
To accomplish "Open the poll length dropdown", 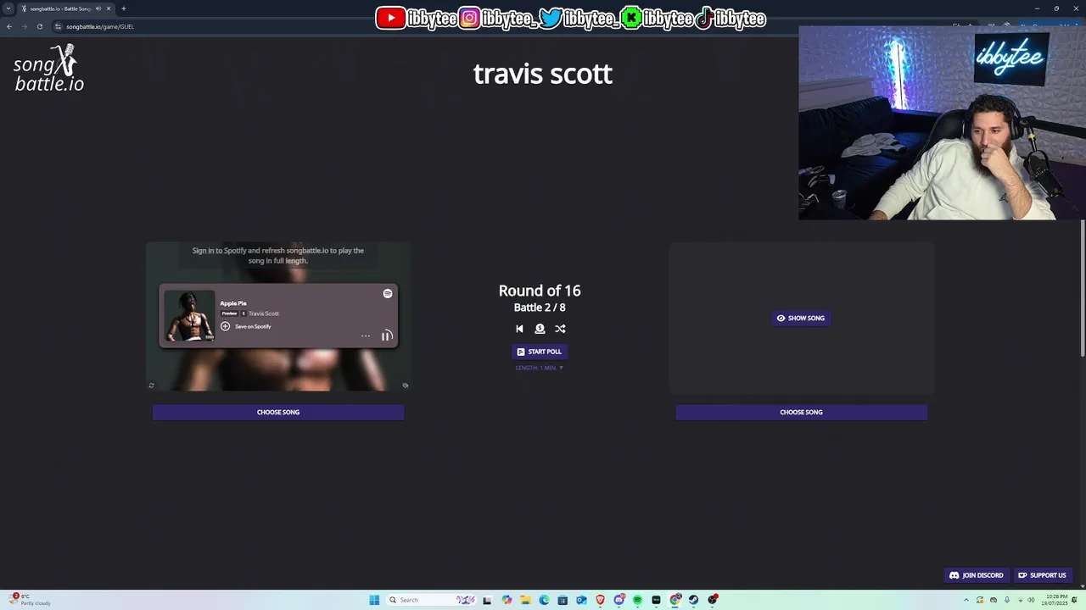I will click(540, 368).
